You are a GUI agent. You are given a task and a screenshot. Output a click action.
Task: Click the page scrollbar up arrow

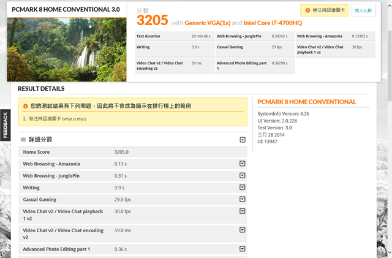tap(390, 6)
